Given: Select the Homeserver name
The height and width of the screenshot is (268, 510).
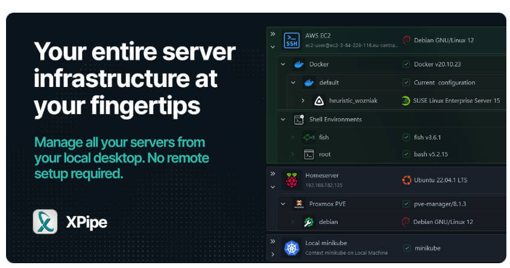Looking at the screenshot, I should coord(322,176).
